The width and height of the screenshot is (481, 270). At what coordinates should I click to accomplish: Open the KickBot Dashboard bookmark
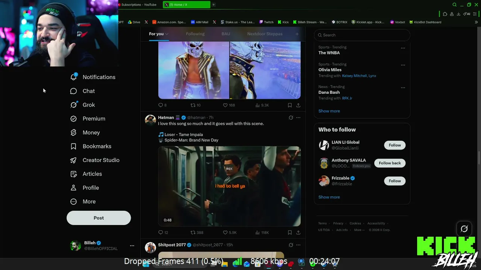pyautogui.click(x=425, y=22)
